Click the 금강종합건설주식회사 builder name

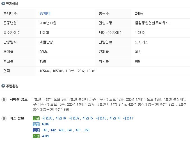152,23
